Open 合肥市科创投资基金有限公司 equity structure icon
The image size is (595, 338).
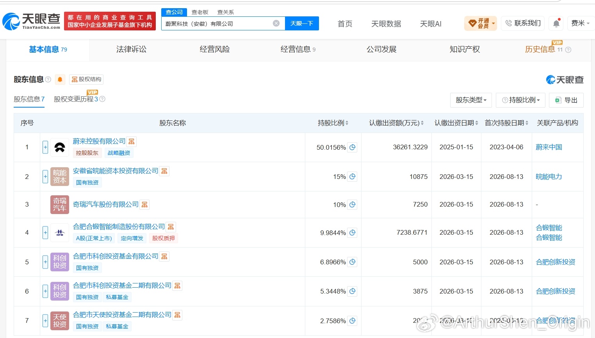(164, 257)
